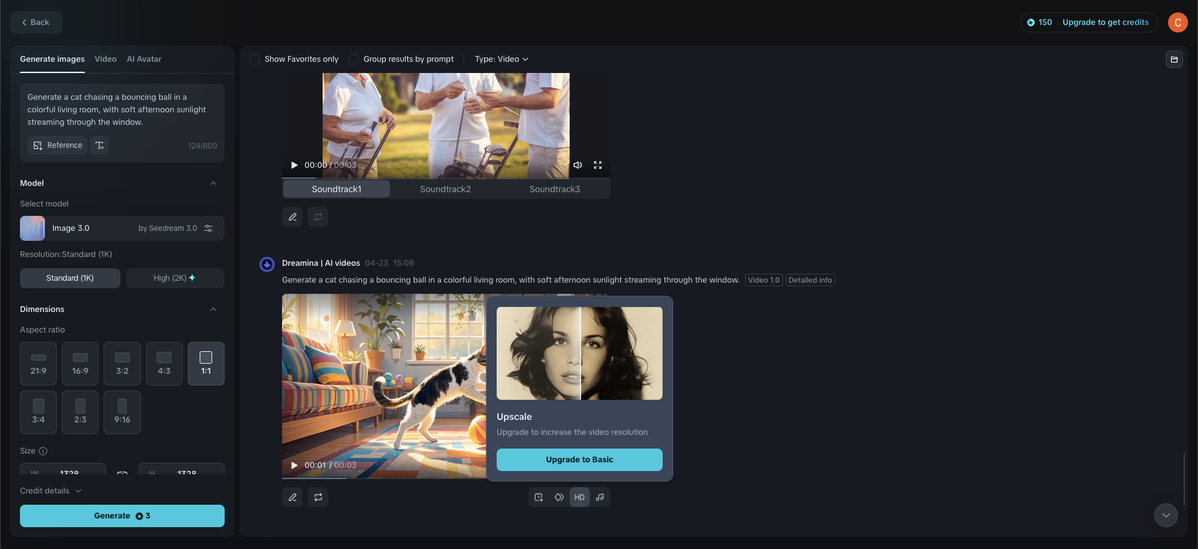Click regenerate icon under cat video
The height and width of the screenshot is (549, 1198).
tap(318, 497)
